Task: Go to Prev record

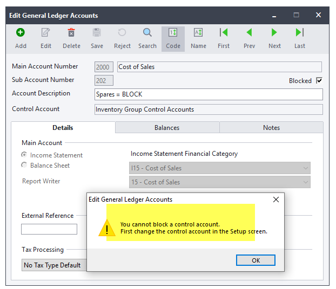Action: coord(249,33)
